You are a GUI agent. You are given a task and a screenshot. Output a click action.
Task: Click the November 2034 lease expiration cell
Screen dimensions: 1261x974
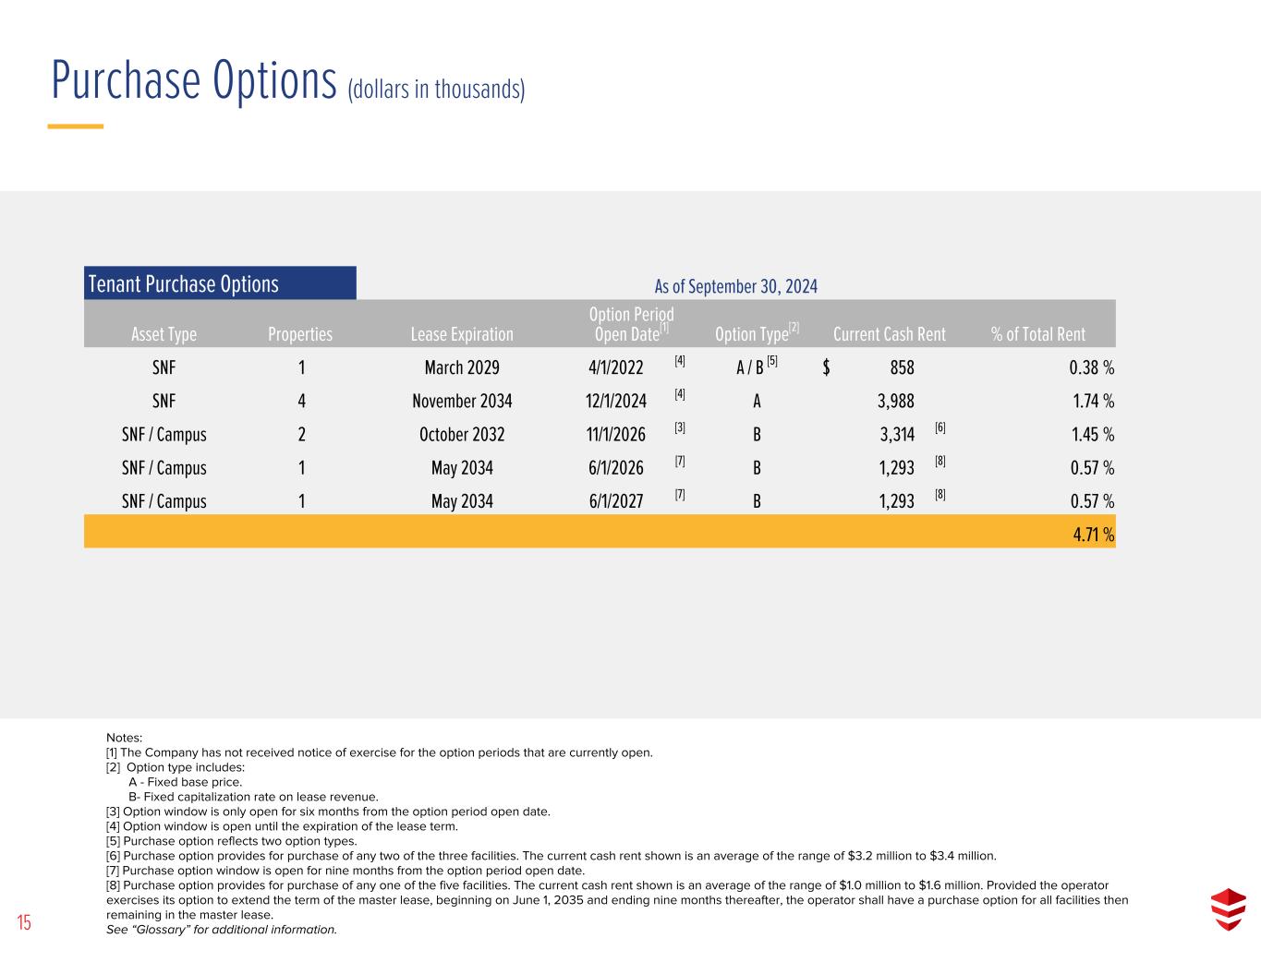pyautogui.click(x=461, y=401)
